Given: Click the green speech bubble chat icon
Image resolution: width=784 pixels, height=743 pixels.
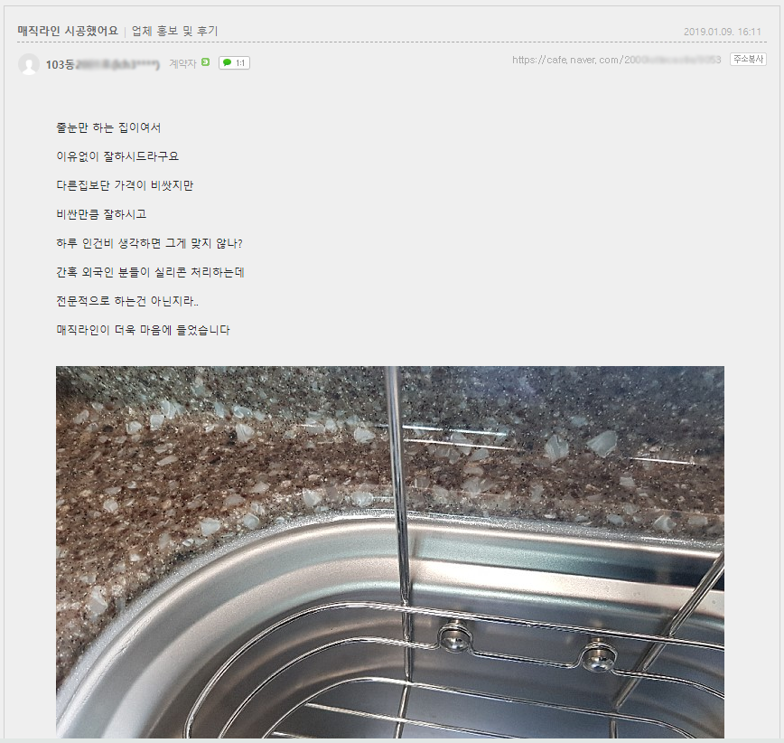Looking at the screenshot, I should click(227, 63).
